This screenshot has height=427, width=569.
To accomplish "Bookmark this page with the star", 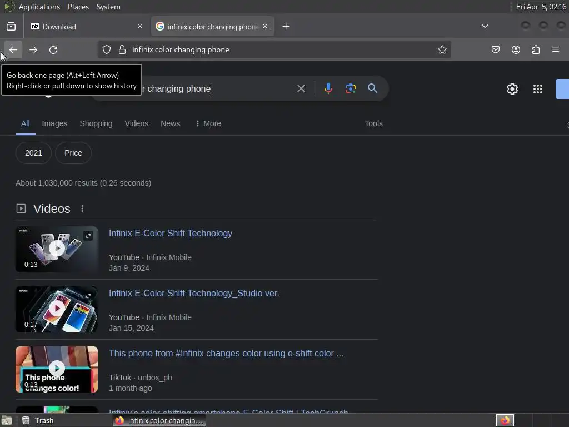I will [x=442, y=49].
